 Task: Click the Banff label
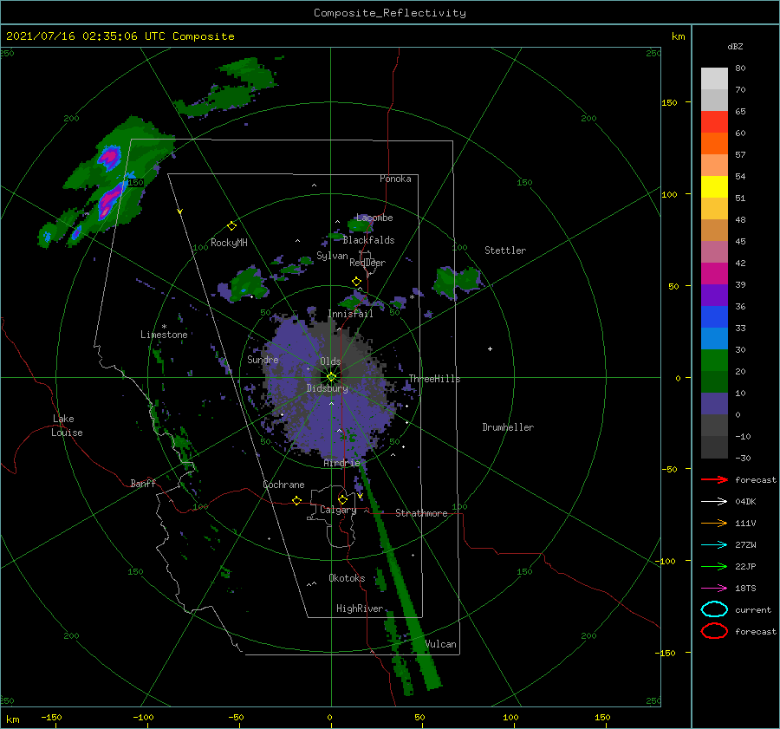coord(143,484)
